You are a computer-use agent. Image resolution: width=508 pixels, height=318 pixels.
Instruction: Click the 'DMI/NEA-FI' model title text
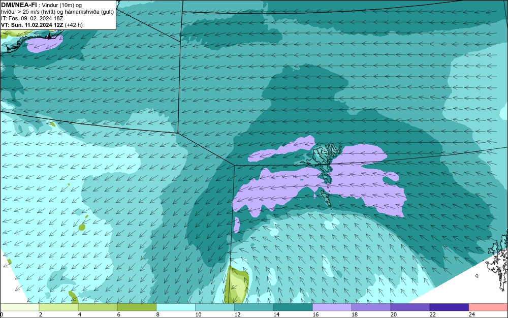pos(19,5)
